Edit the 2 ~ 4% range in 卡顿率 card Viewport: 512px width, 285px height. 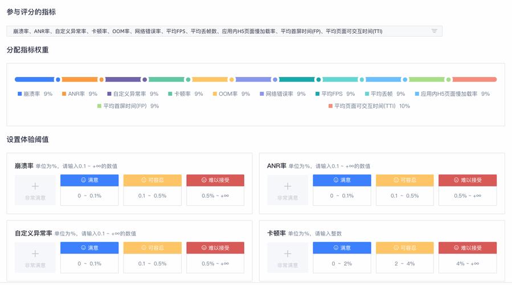(405, 263)
